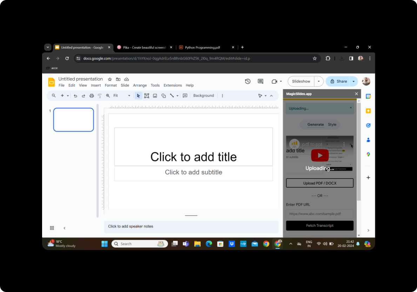Expand new slide layout dropdown arrow
Viewport: 417px width, 292px height.
[x=68, y=96]
